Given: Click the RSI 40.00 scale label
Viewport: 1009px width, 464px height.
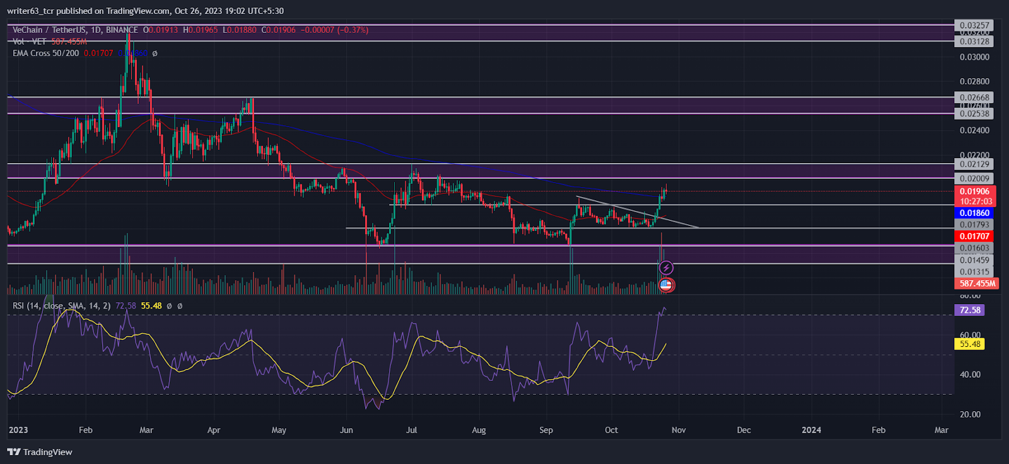Looking at the screenshot, I should [970, 375].
